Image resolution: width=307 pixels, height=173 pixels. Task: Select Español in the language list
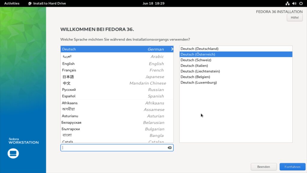pyautogui.click(x=117, y=96)
